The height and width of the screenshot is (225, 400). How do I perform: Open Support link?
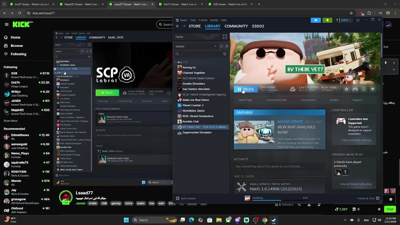(x=357, y=100)
